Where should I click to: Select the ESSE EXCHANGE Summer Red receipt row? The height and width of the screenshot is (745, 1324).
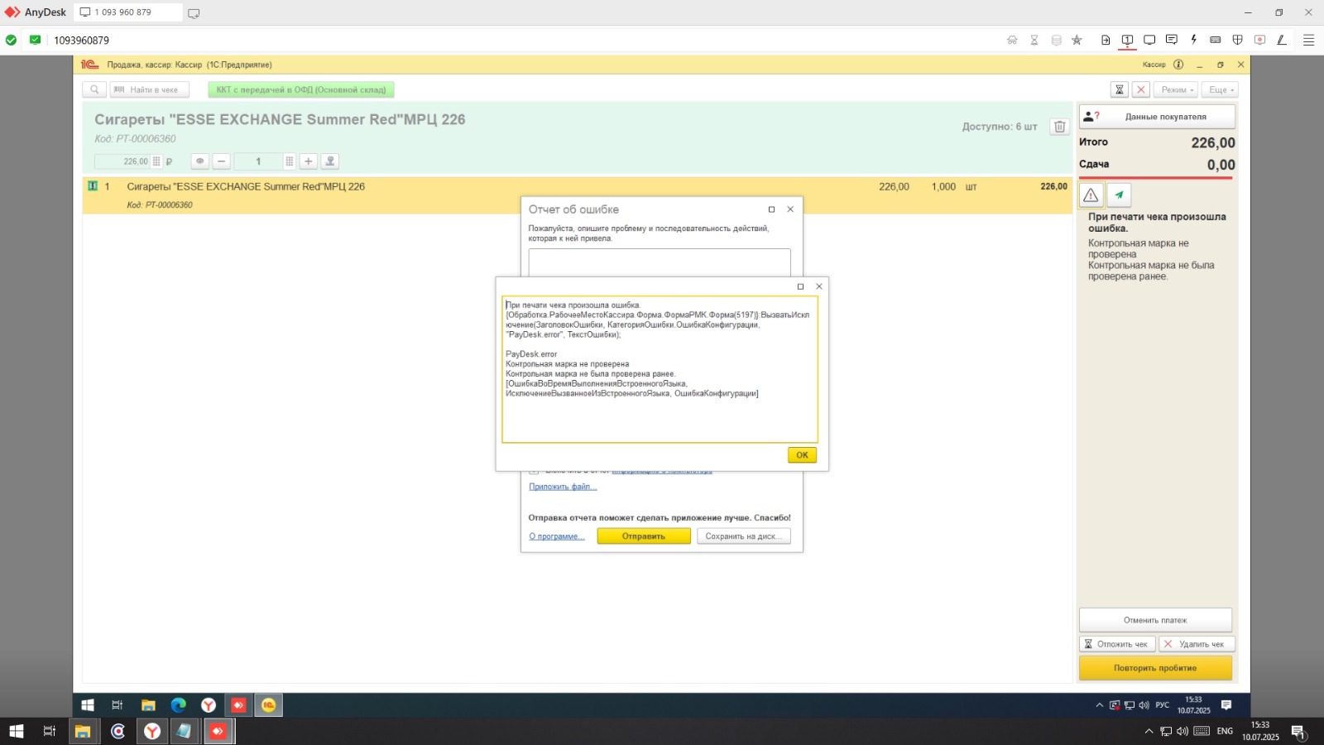[x=577, y=195]
